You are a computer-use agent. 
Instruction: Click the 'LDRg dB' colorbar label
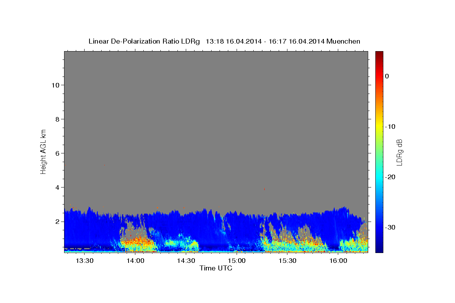tap(399, 152)
